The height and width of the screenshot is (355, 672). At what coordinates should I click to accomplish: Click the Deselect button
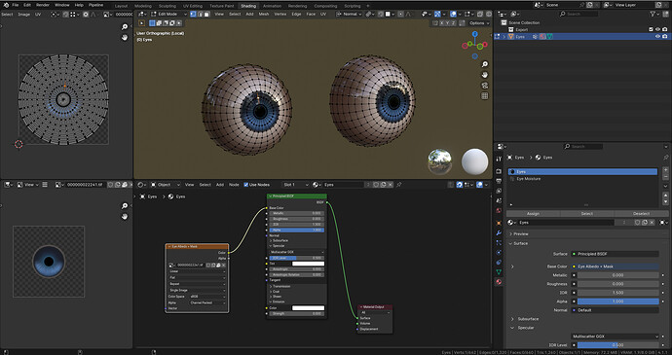641,213
